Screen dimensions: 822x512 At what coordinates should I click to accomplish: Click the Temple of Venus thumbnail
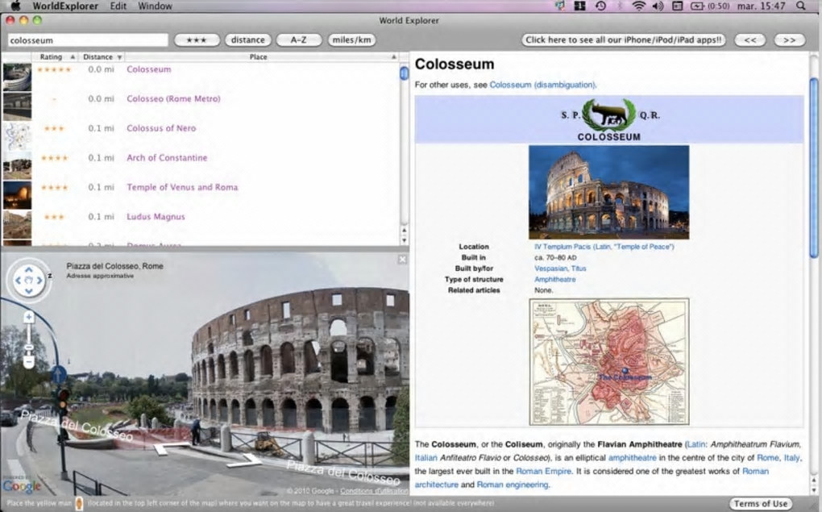[17, 194]
